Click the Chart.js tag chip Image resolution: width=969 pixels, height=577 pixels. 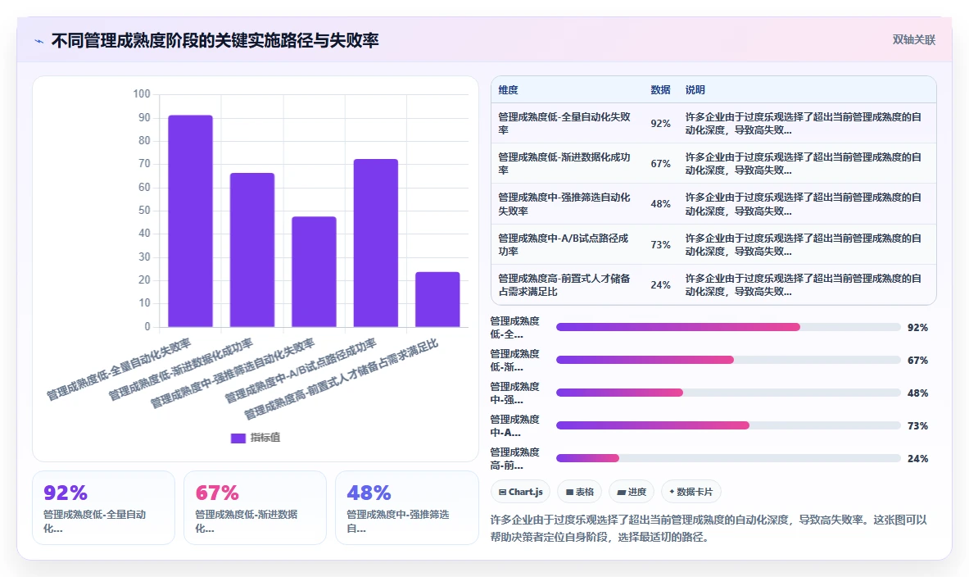[520, 493]
